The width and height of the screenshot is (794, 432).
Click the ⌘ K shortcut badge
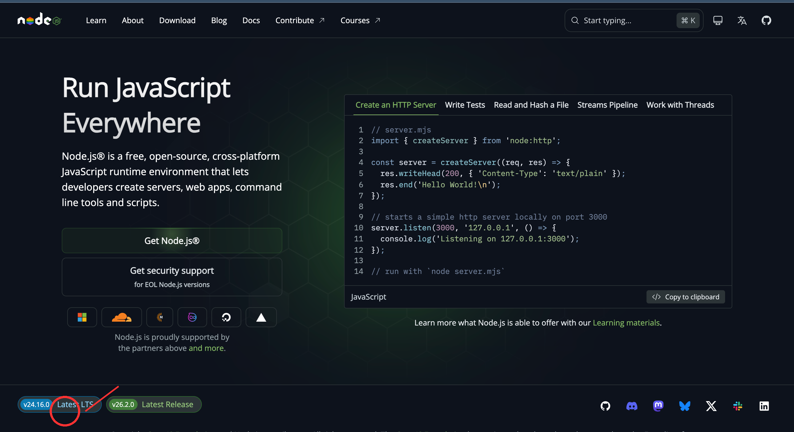[688, 20]
